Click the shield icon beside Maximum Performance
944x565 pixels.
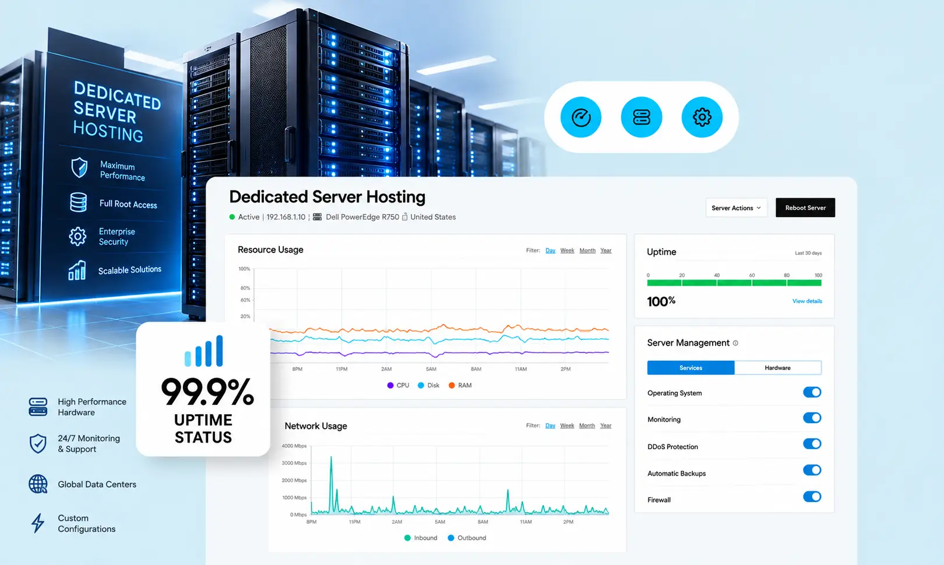(x=79, y=168)
